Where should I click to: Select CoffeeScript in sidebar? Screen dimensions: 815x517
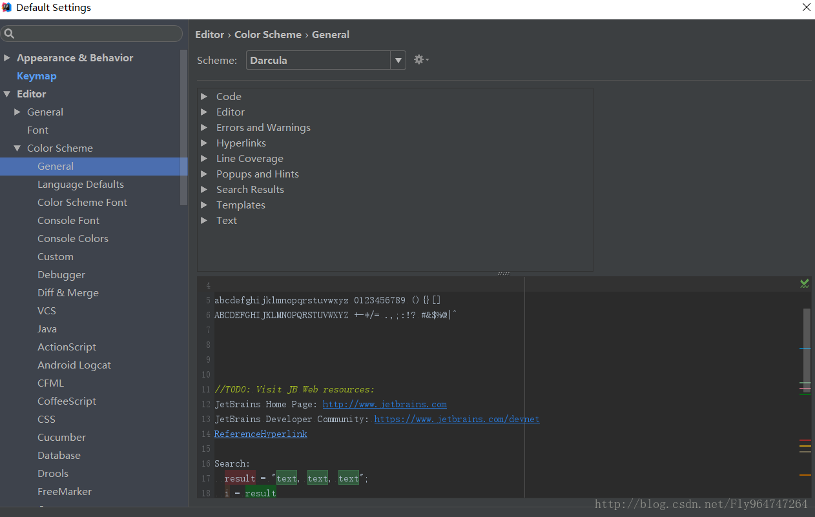[67, 401]
